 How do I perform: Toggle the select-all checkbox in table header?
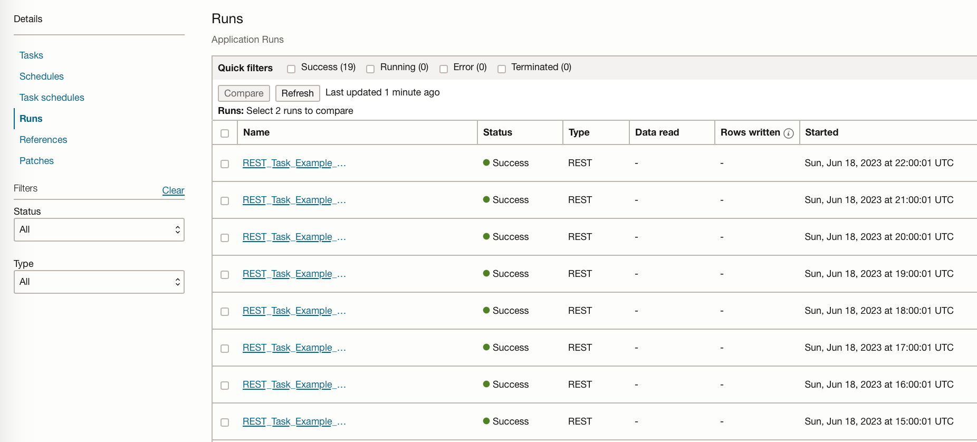point(225,133)
